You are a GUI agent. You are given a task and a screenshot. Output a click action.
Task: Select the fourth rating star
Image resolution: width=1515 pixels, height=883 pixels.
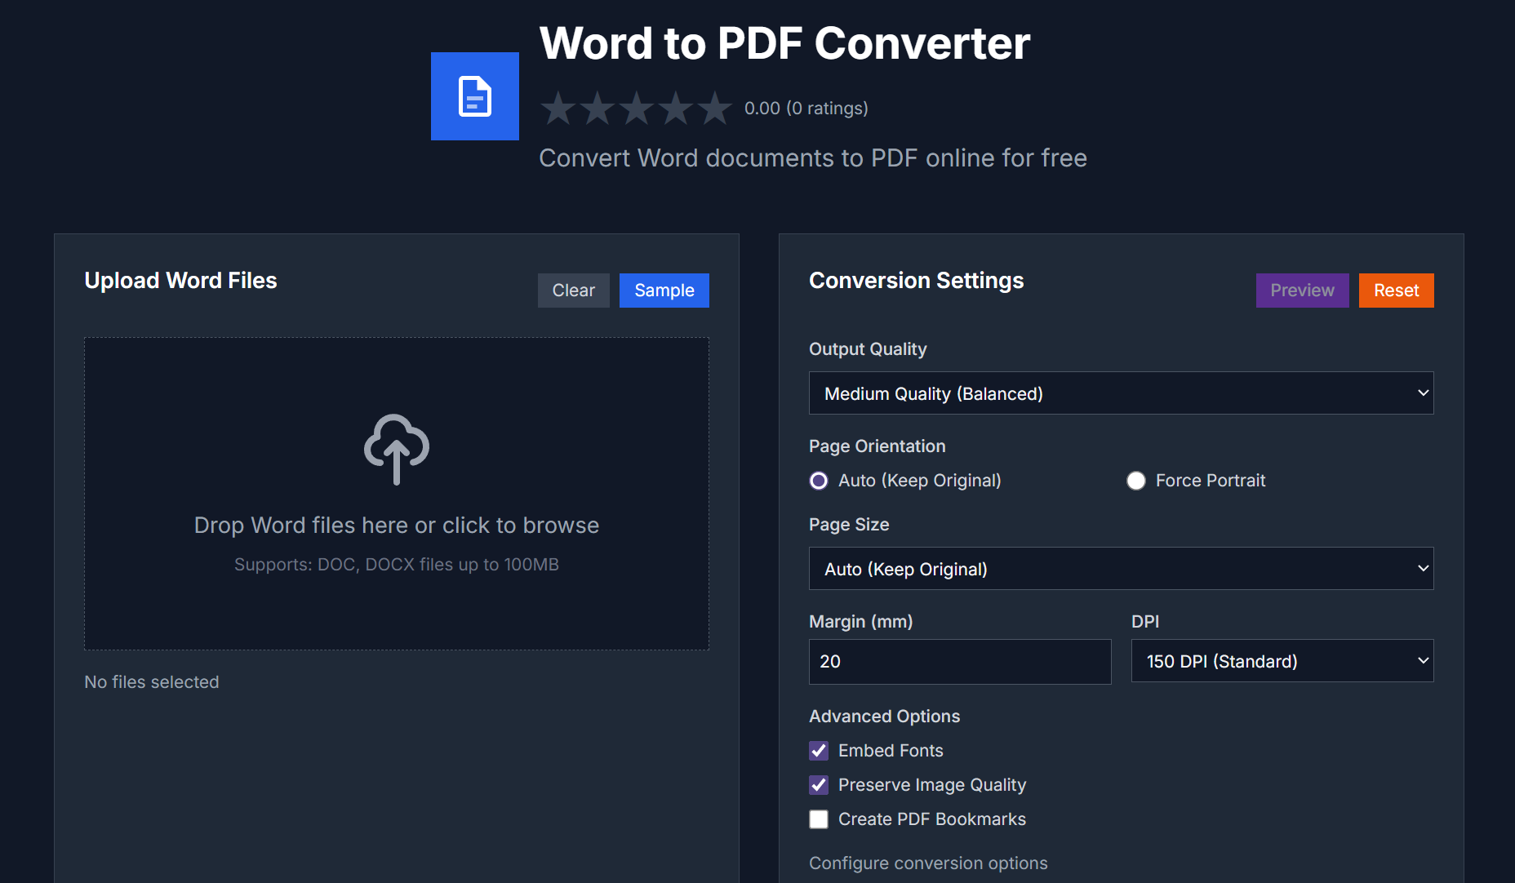coord(676,108)
